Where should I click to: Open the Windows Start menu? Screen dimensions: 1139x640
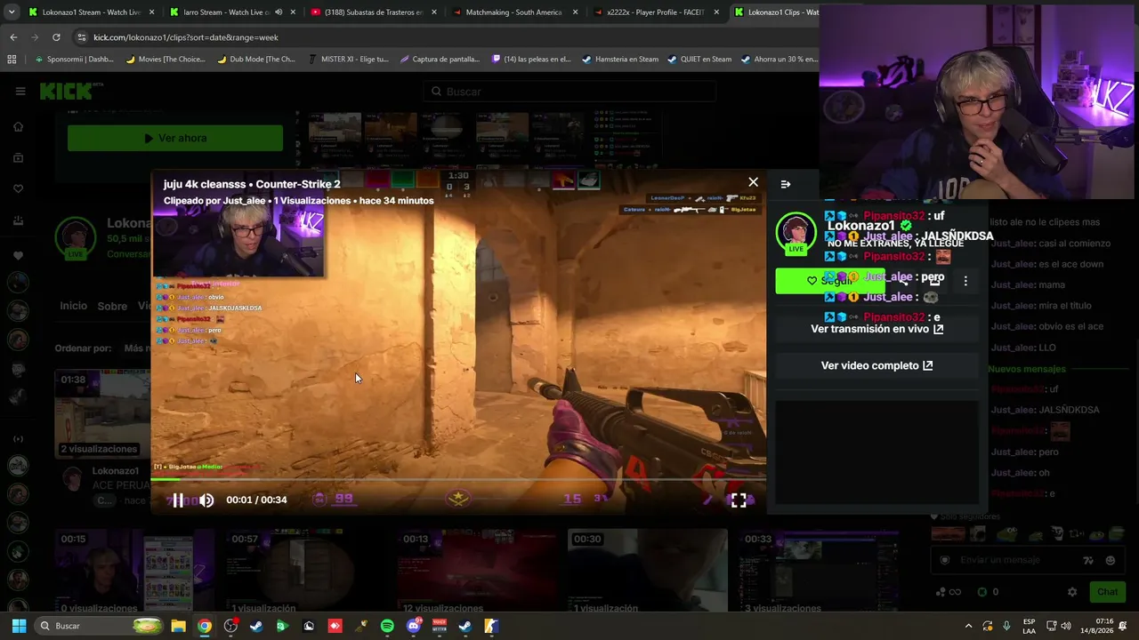pos(19,626)
